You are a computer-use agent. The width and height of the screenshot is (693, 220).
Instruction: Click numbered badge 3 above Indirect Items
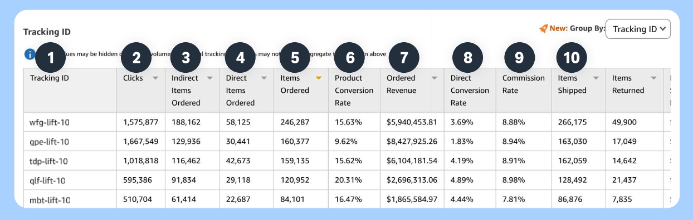[186, 57]
